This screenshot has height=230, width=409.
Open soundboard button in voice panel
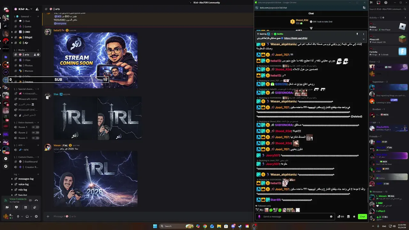click(x=35, y=207)
